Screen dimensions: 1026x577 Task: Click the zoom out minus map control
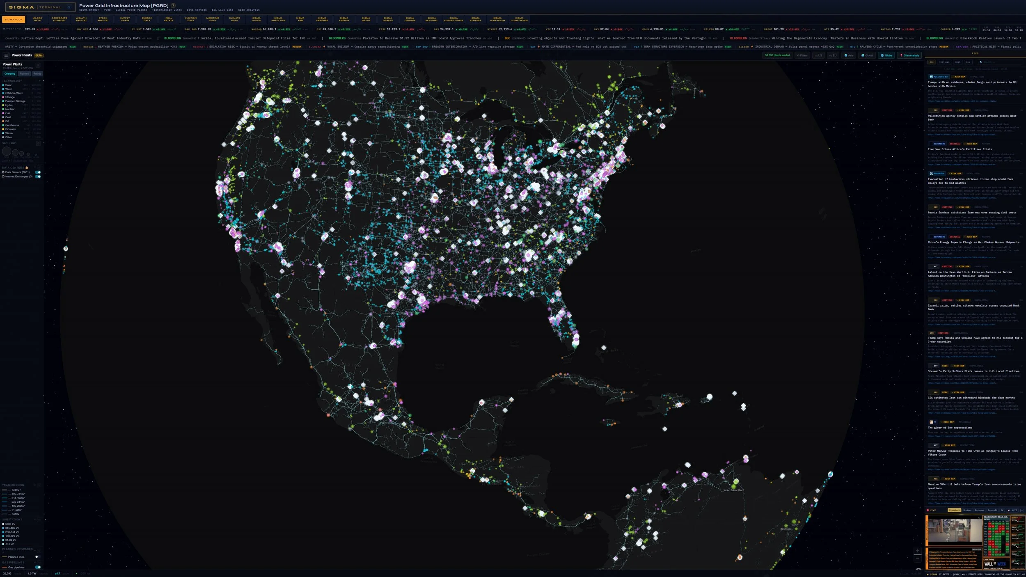click(917, 559)
